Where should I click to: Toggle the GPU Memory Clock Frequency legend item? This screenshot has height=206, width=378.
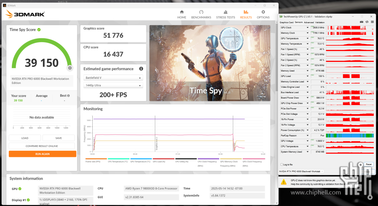(x=231, y=162)
